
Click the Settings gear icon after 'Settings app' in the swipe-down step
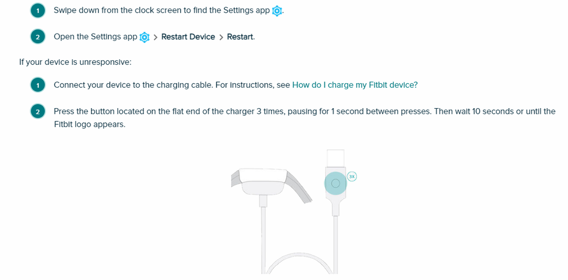(x=277, y=11)
